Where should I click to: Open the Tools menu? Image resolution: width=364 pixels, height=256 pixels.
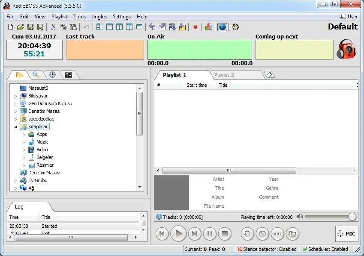click(80, 17)
